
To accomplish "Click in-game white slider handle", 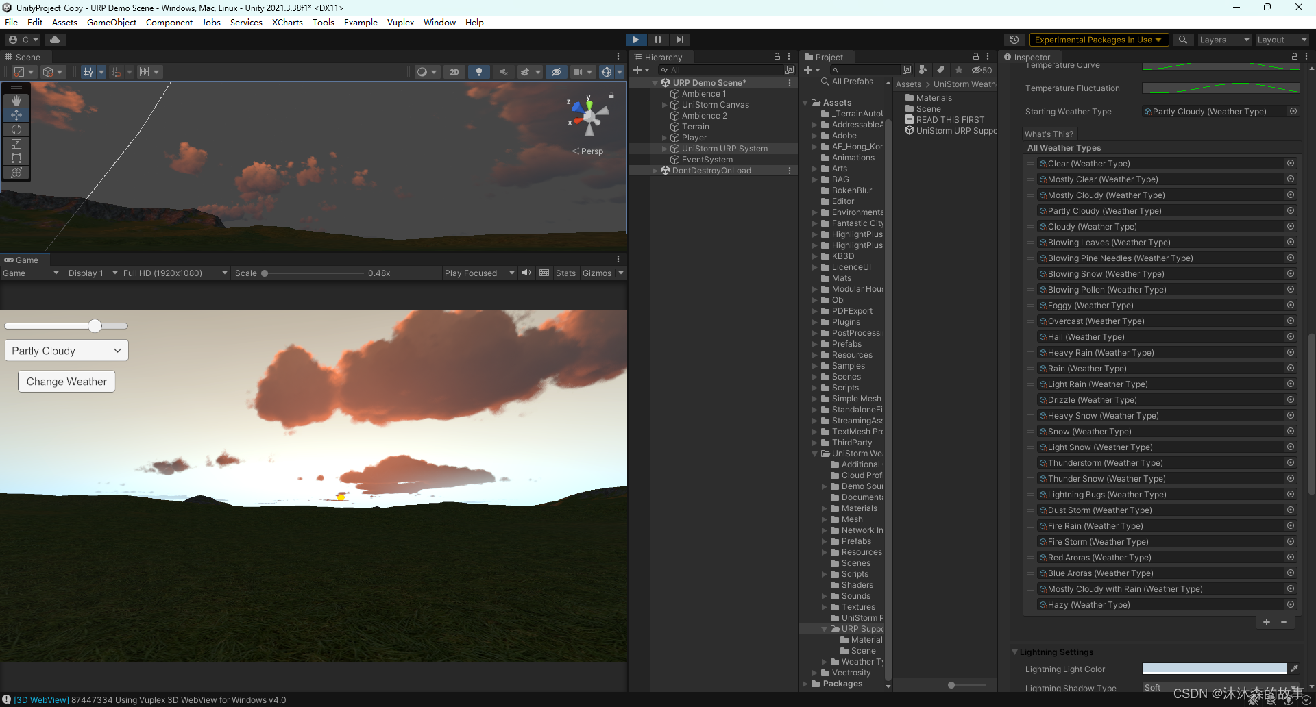I will [95, 326].
